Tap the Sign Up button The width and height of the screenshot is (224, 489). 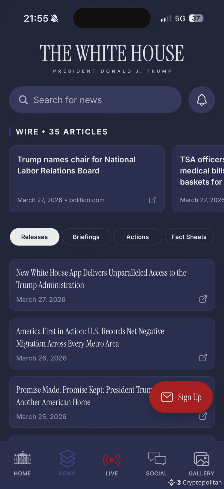181,397
